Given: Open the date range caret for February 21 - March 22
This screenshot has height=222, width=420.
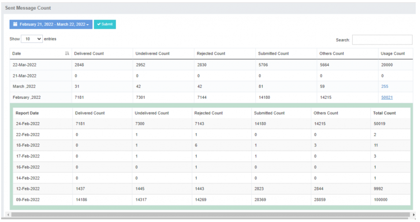Looking at the screenshot, I should coord(88,25).
